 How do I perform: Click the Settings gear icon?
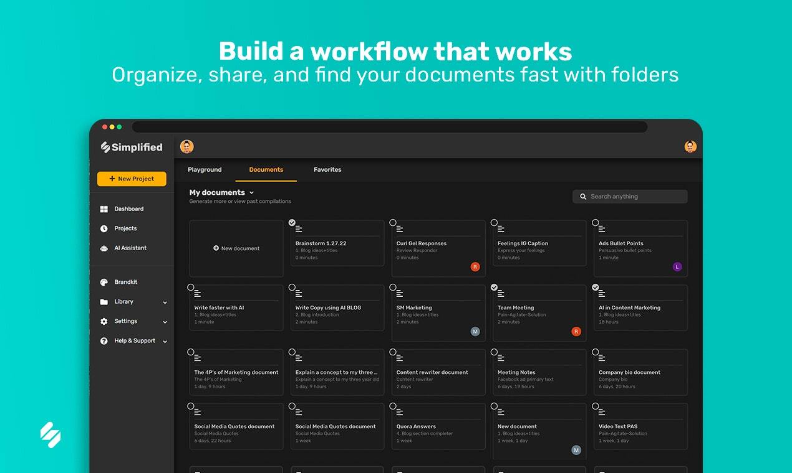104,321
